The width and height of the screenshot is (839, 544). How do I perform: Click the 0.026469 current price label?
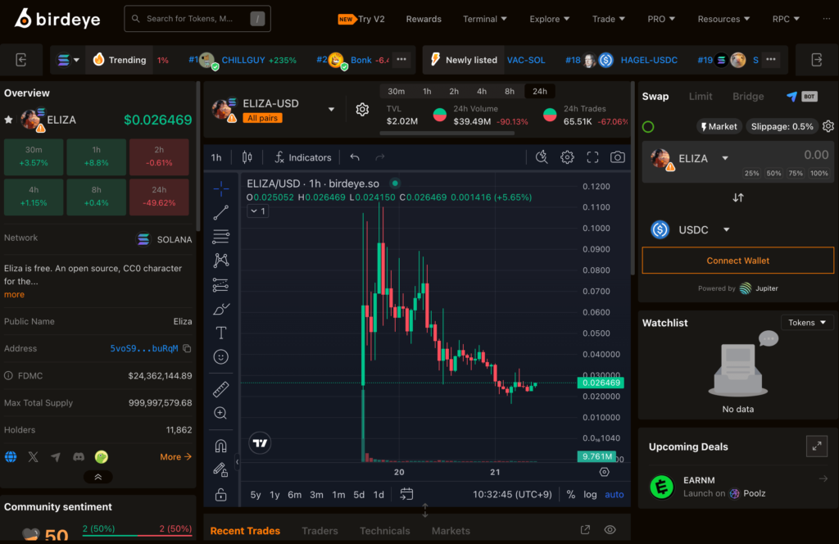click(601, 383)
